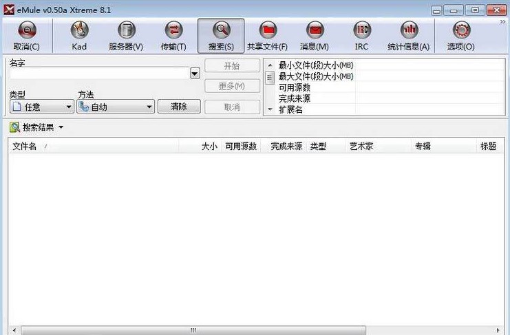Click the 取消 cancel search button
510x335 pixels.
tap(232, 107)
